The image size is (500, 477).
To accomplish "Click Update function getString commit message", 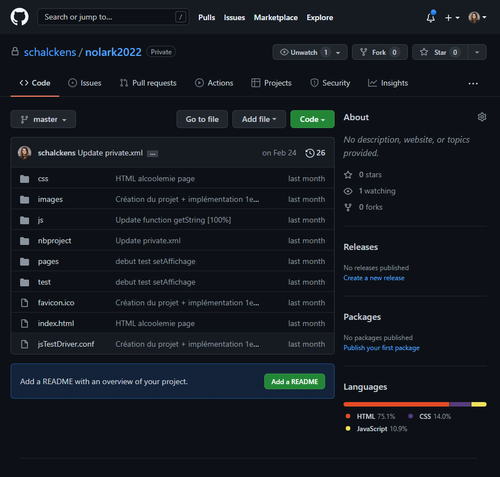I will [173, 220].
